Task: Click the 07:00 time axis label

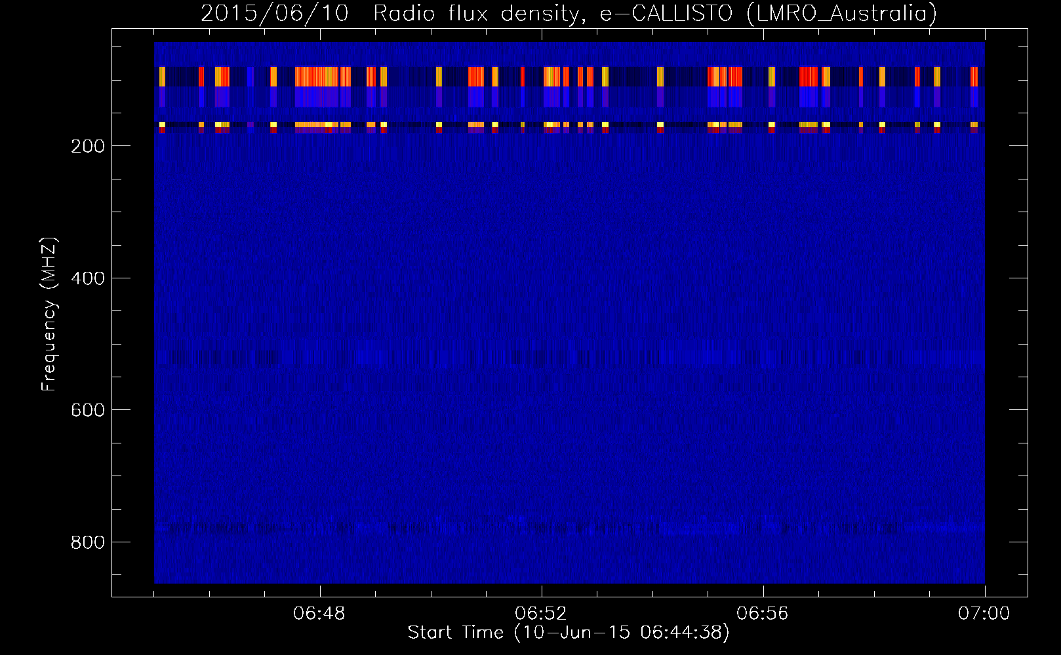Action: (x=984, y=614)
